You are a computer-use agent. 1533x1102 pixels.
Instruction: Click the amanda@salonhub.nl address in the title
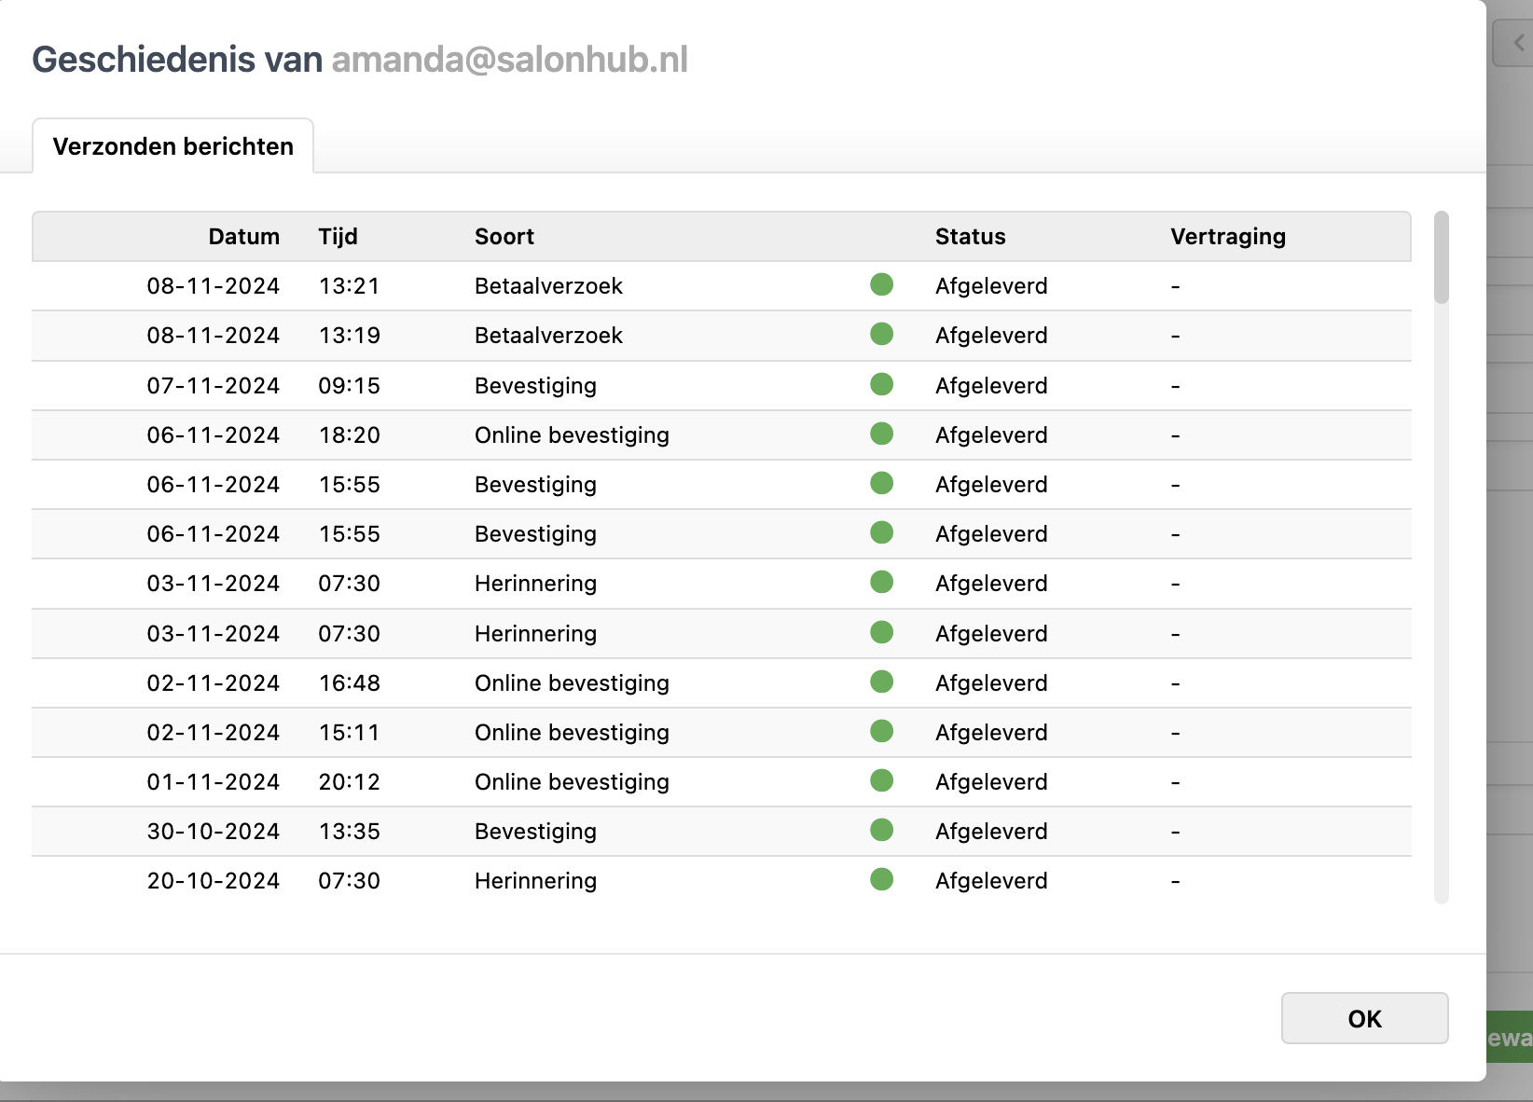pos(509,60)
